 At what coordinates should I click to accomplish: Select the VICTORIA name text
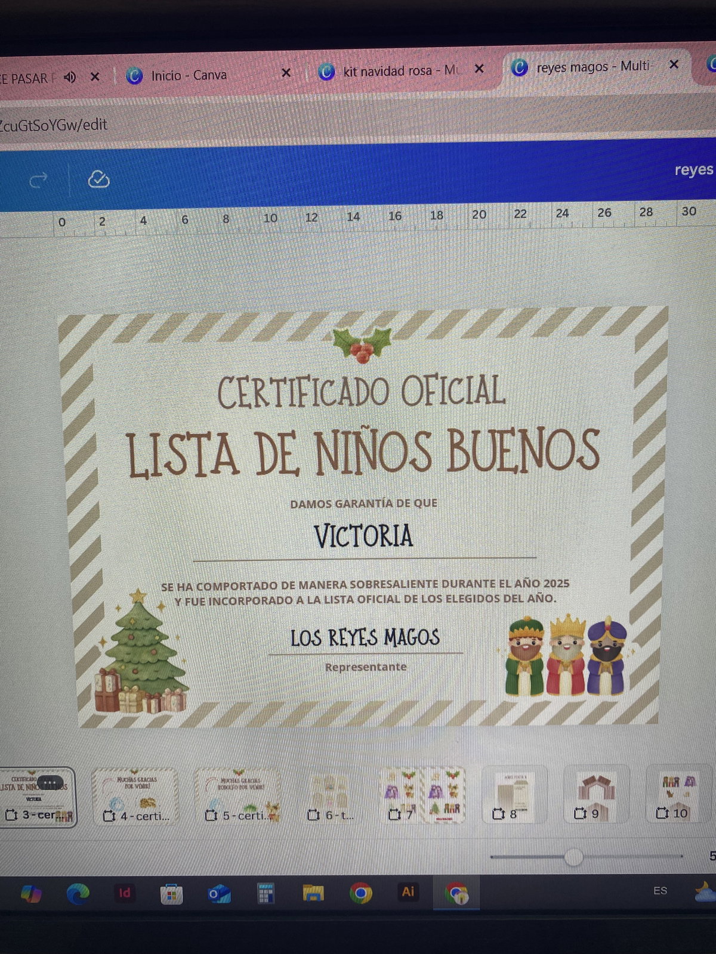tap(363, 537)
